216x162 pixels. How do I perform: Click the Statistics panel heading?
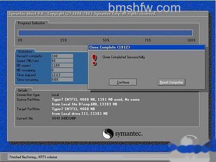(x=25, y=51)
